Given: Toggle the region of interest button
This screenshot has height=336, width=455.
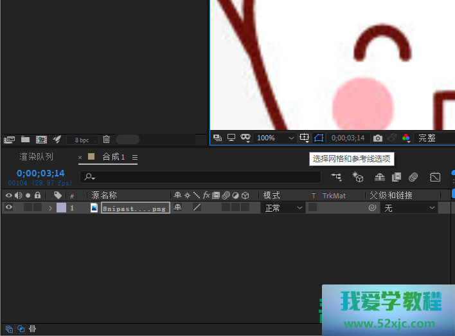Looking at the screenshot, I should [319, 138].
